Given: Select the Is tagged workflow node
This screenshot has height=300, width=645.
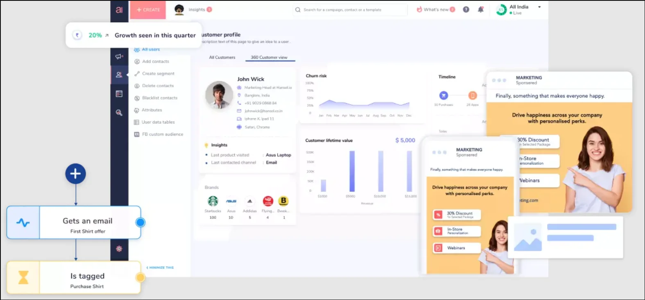Looking at the screenshot, I should tap(74, 277).
